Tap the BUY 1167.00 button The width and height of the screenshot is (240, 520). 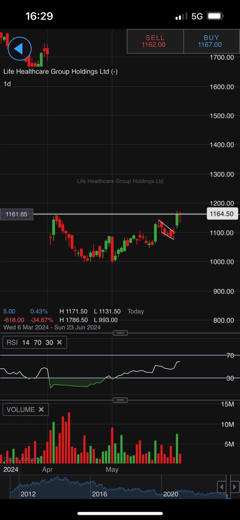tap(210, 41)
